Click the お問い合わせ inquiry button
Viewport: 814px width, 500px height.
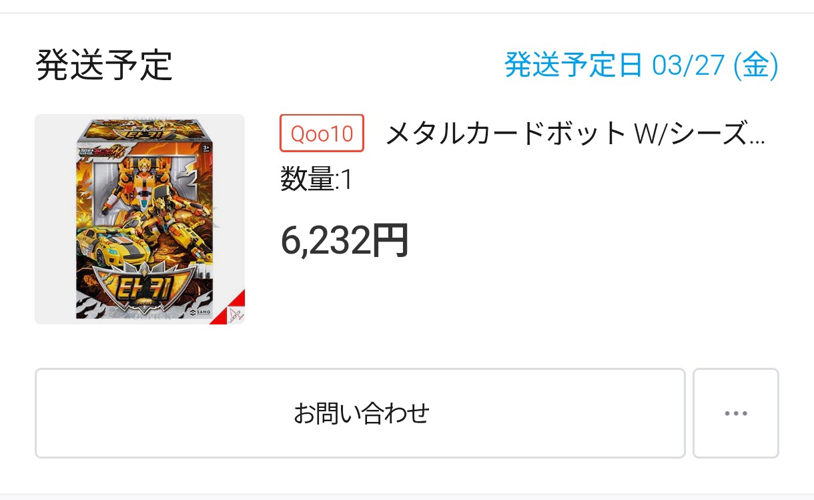click(x=360, y=413)
